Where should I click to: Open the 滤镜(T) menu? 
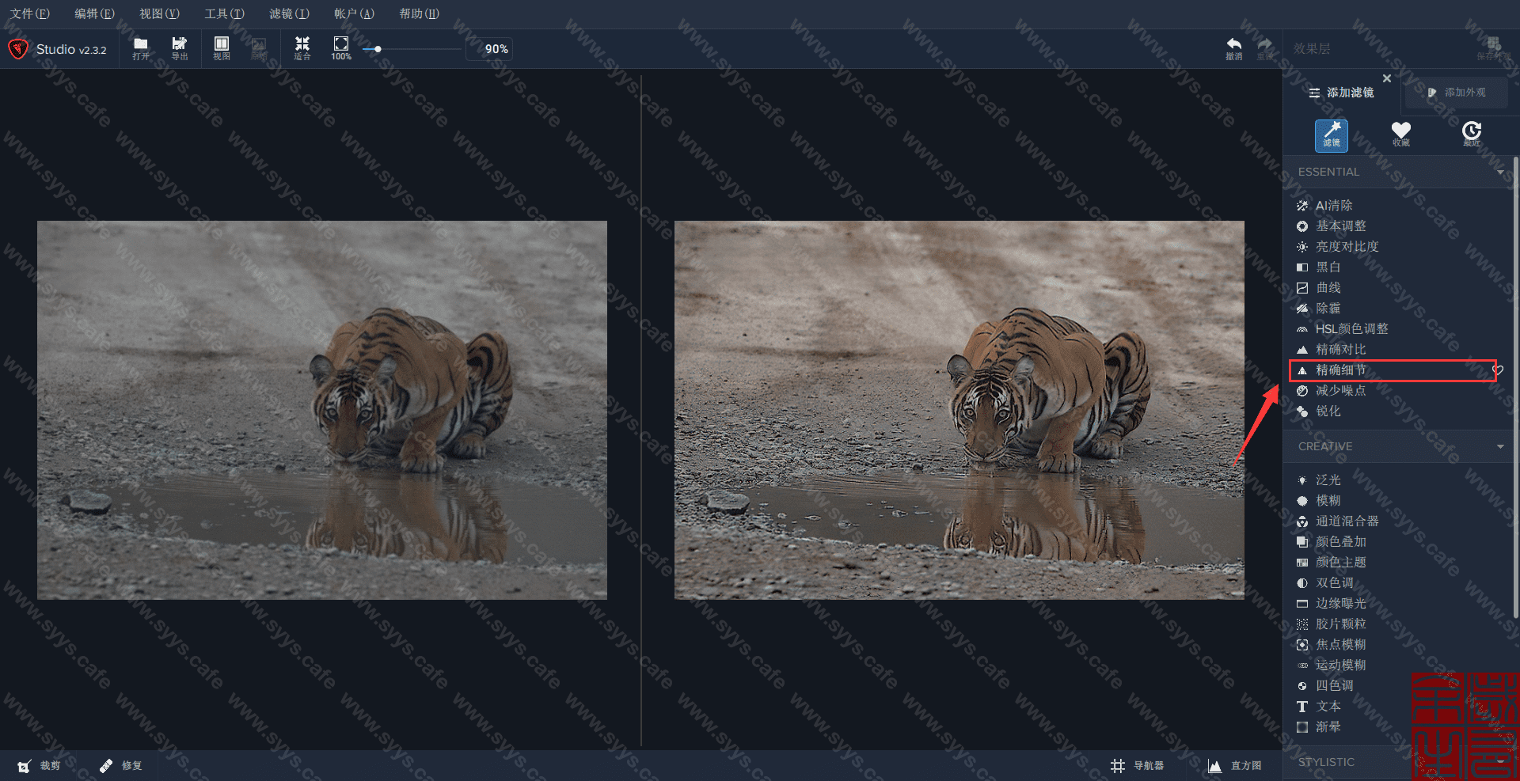pyautogui.click(x=289, y=13)
